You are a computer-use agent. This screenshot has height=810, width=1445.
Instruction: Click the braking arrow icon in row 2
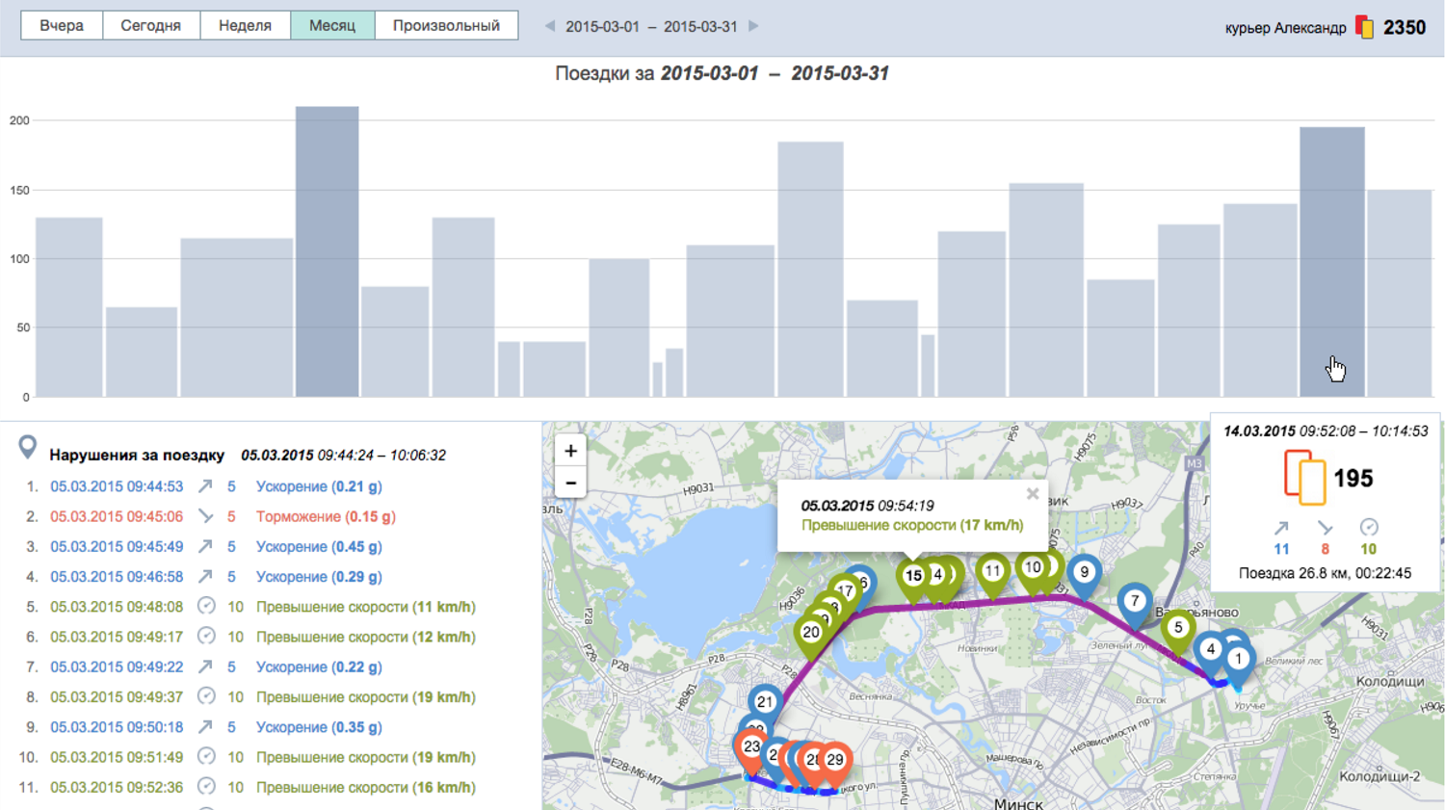click(x=205, y=516)
